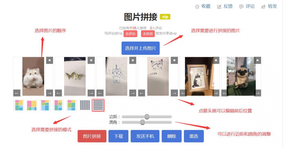Move the hamster photo right using its arrow
Viewport: 285px width, 147px height.
[49, 93]
